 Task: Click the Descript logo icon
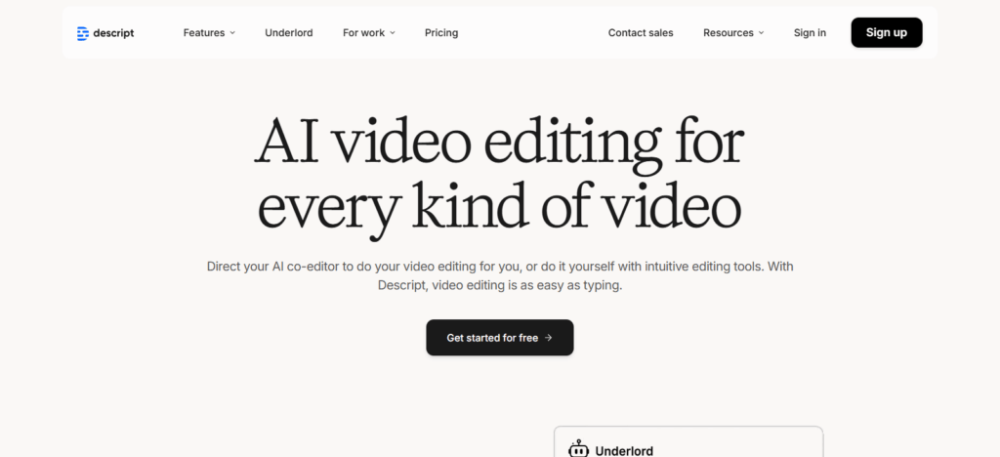(83, 33)
